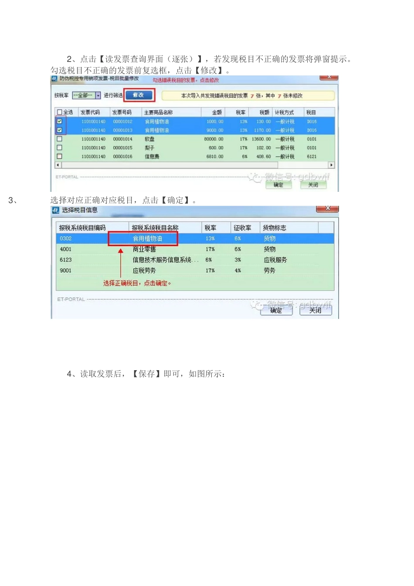
Task: Click 确定 in the 税目批量修改 window
Action: 278,185
